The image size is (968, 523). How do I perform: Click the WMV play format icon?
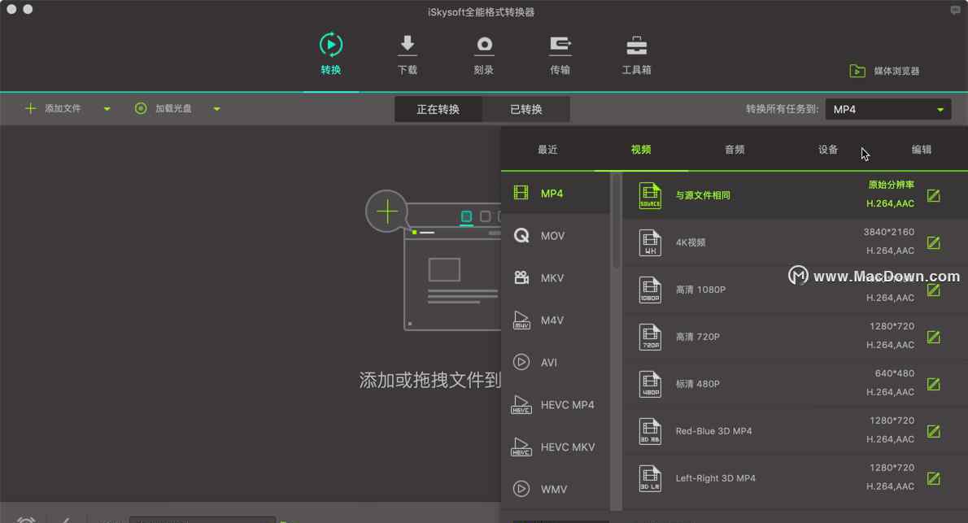click(521, 489)
